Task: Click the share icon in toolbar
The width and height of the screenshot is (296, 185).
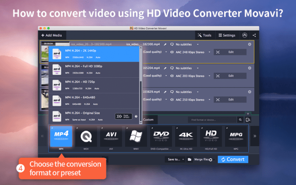Action: point(254,35)
